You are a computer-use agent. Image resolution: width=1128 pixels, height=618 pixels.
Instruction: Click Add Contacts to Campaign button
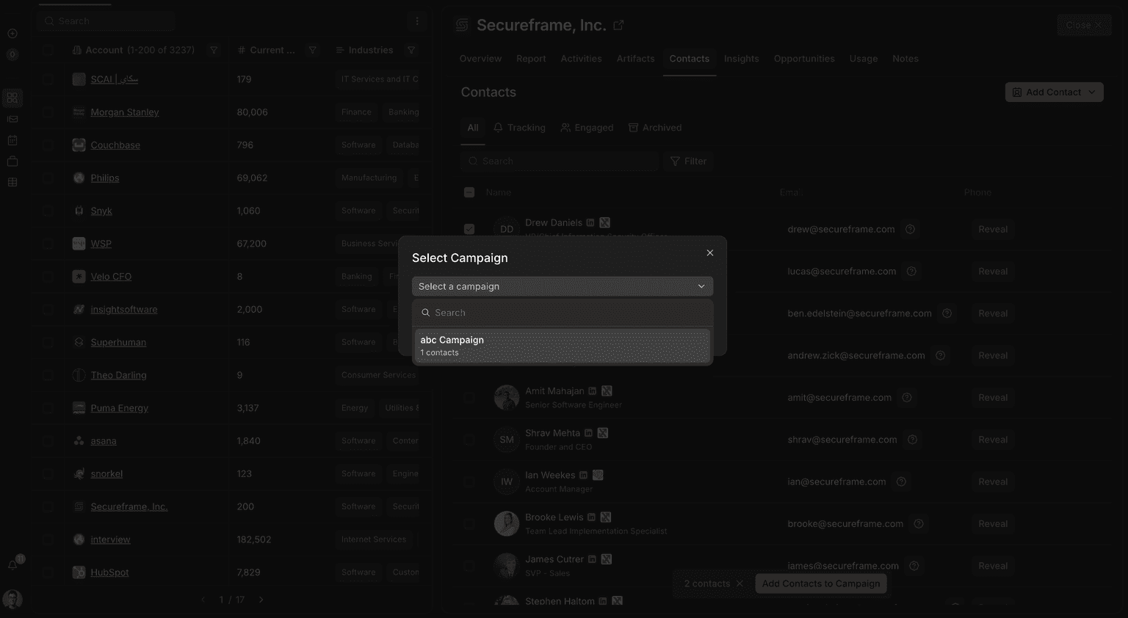pos(820,584)
